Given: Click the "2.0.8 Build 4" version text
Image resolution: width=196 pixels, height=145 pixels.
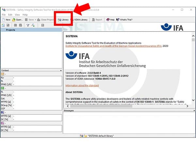Looking at the screenshot, I should (x=94, y=73).
